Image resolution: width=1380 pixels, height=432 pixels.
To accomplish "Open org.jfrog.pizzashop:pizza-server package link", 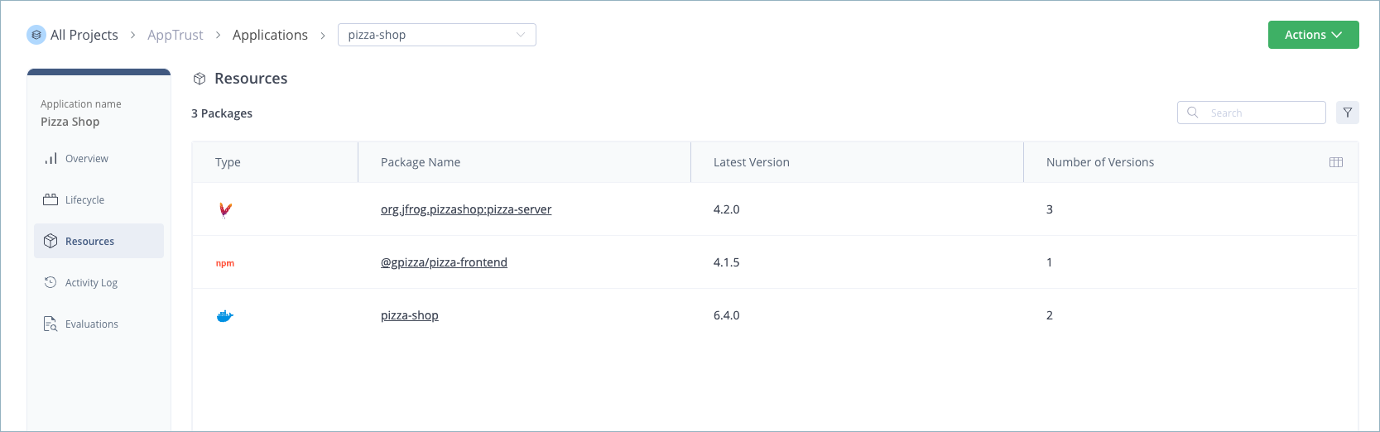I will pos(466,209).
